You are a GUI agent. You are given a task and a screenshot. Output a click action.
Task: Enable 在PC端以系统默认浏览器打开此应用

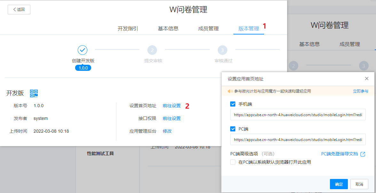(232, 162)
